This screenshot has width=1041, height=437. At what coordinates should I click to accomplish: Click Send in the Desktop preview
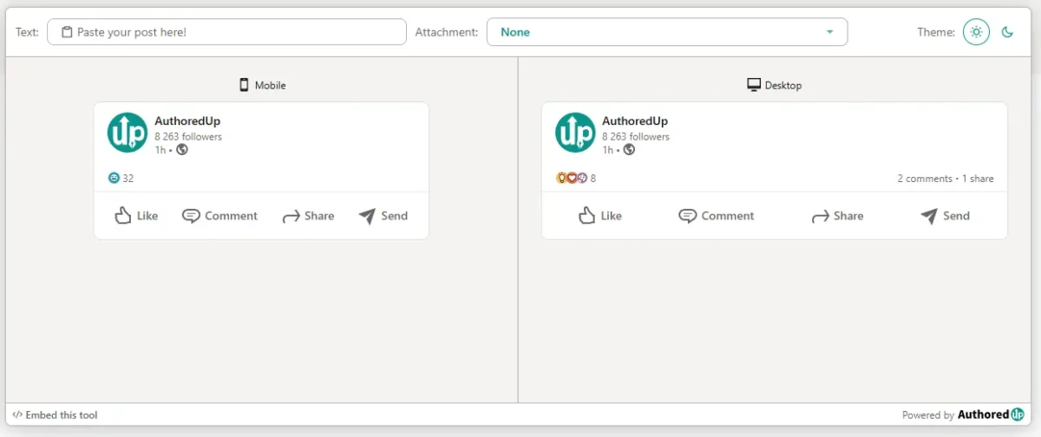coord(945,216)
